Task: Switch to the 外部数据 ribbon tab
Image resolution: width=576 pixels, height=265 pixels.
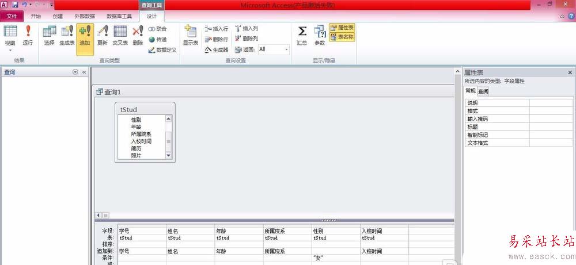Action: tap(85, 16)
